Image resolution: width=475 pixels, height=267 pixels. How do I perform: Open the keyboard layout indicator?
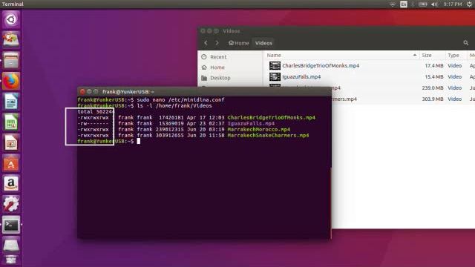pos(404,4)
